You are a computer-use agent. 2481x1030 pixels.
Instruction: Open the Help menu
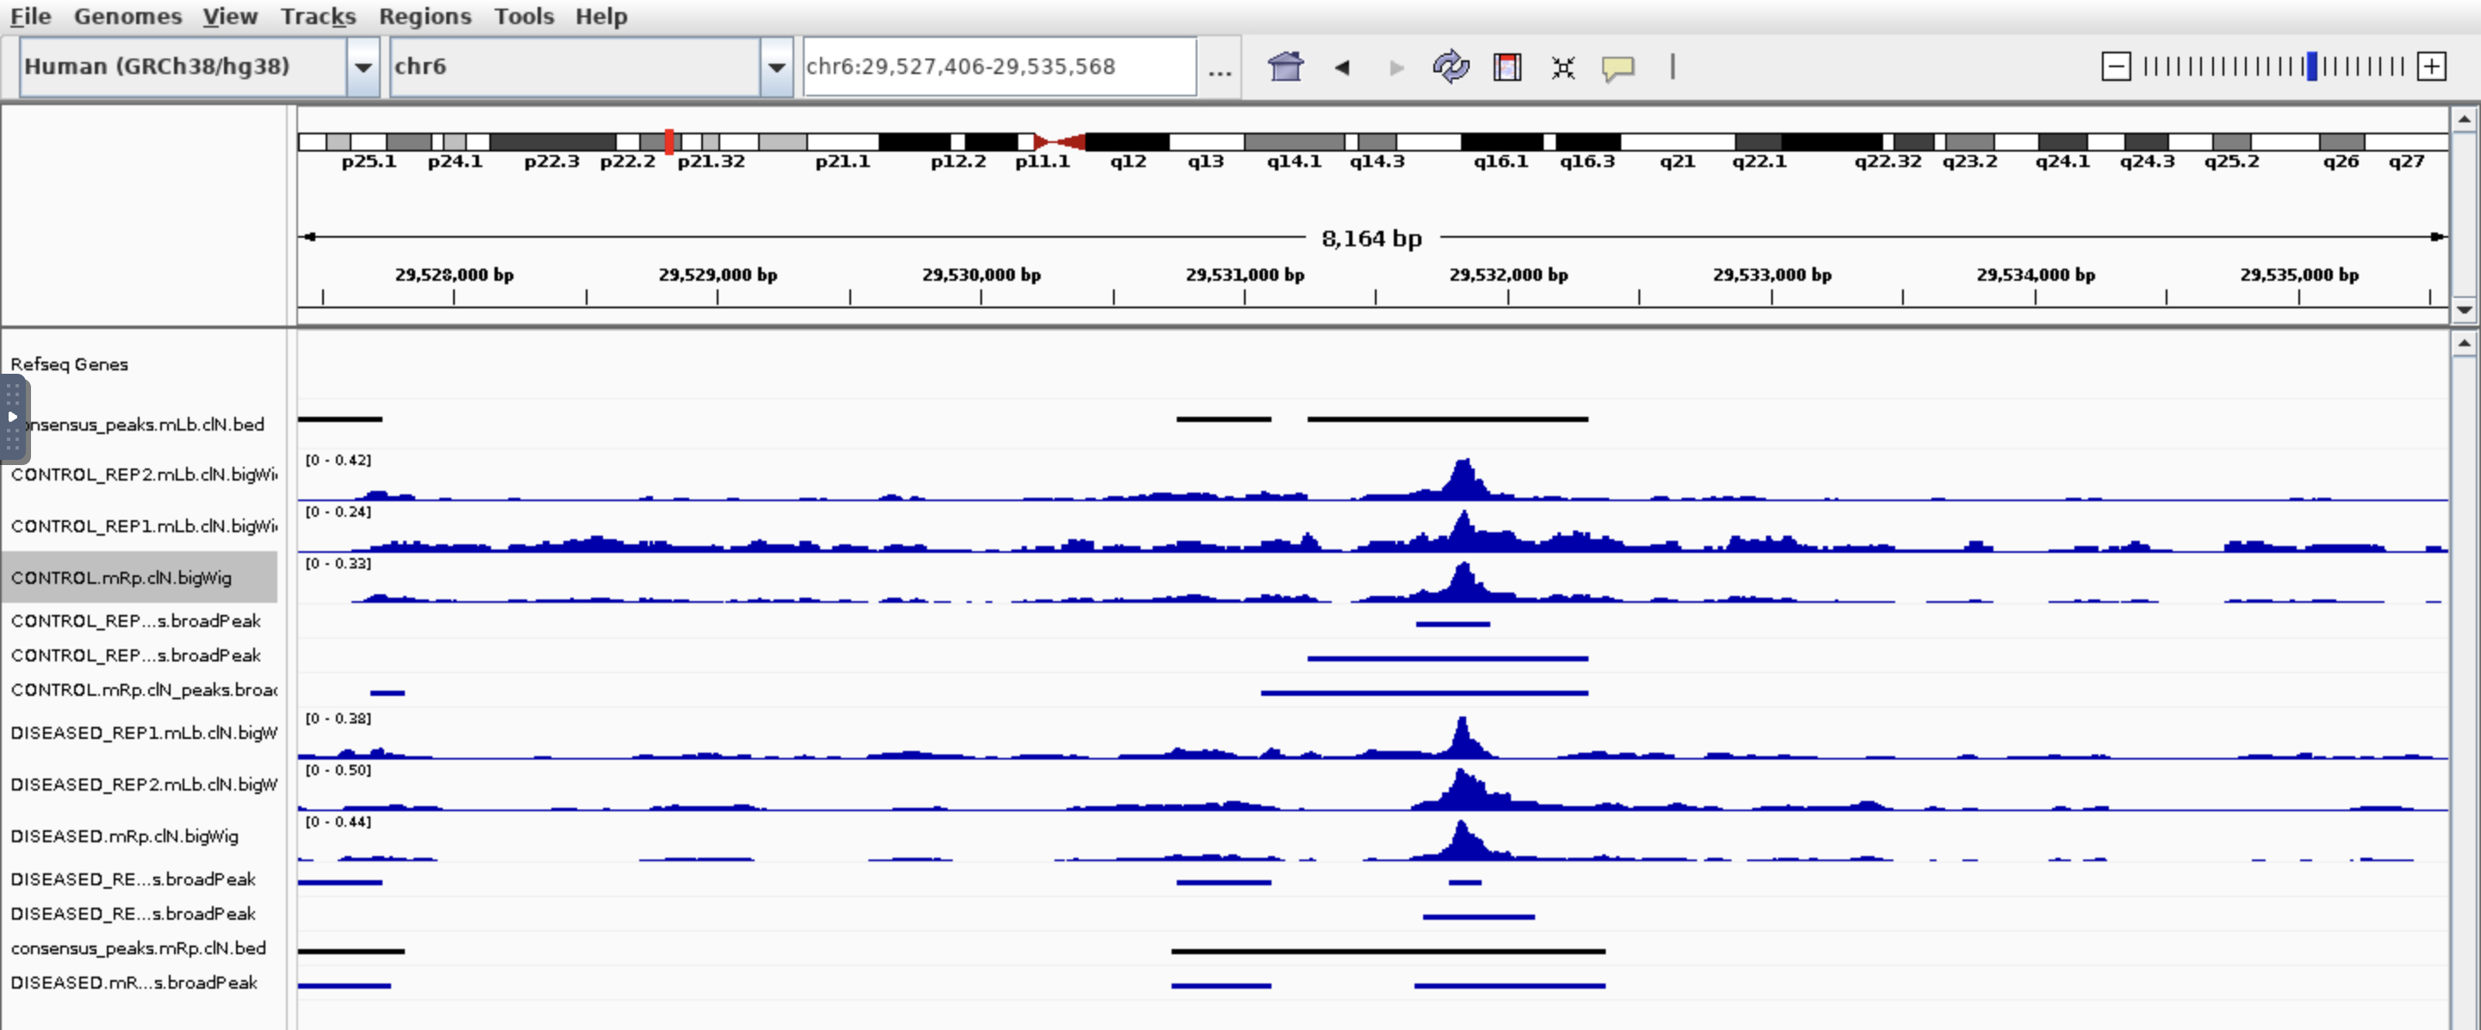[601, 16]
